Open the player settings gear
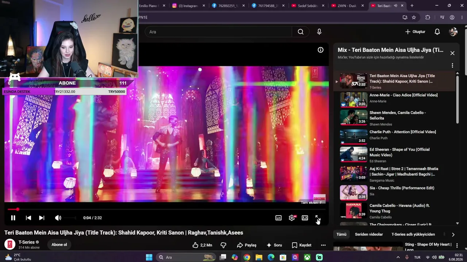 click(292, 218)
